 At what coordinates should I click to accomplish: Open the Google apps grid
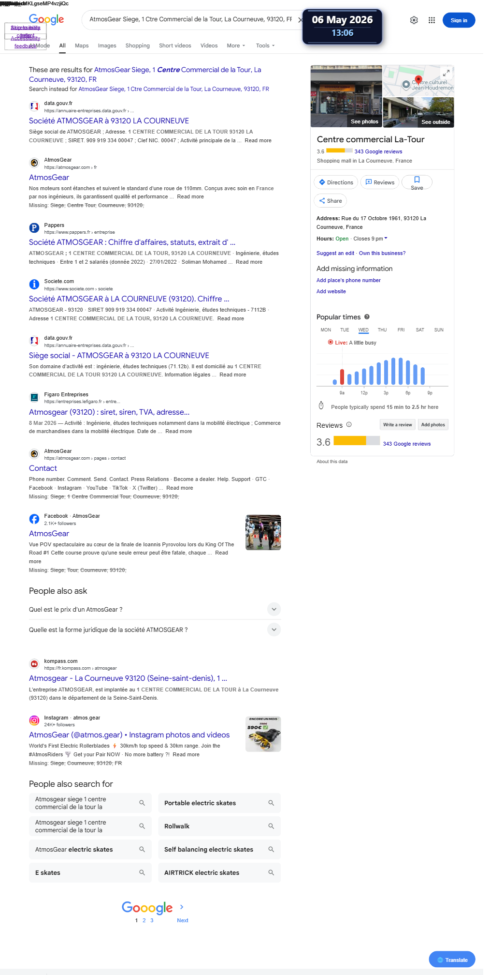pos(432,20)
